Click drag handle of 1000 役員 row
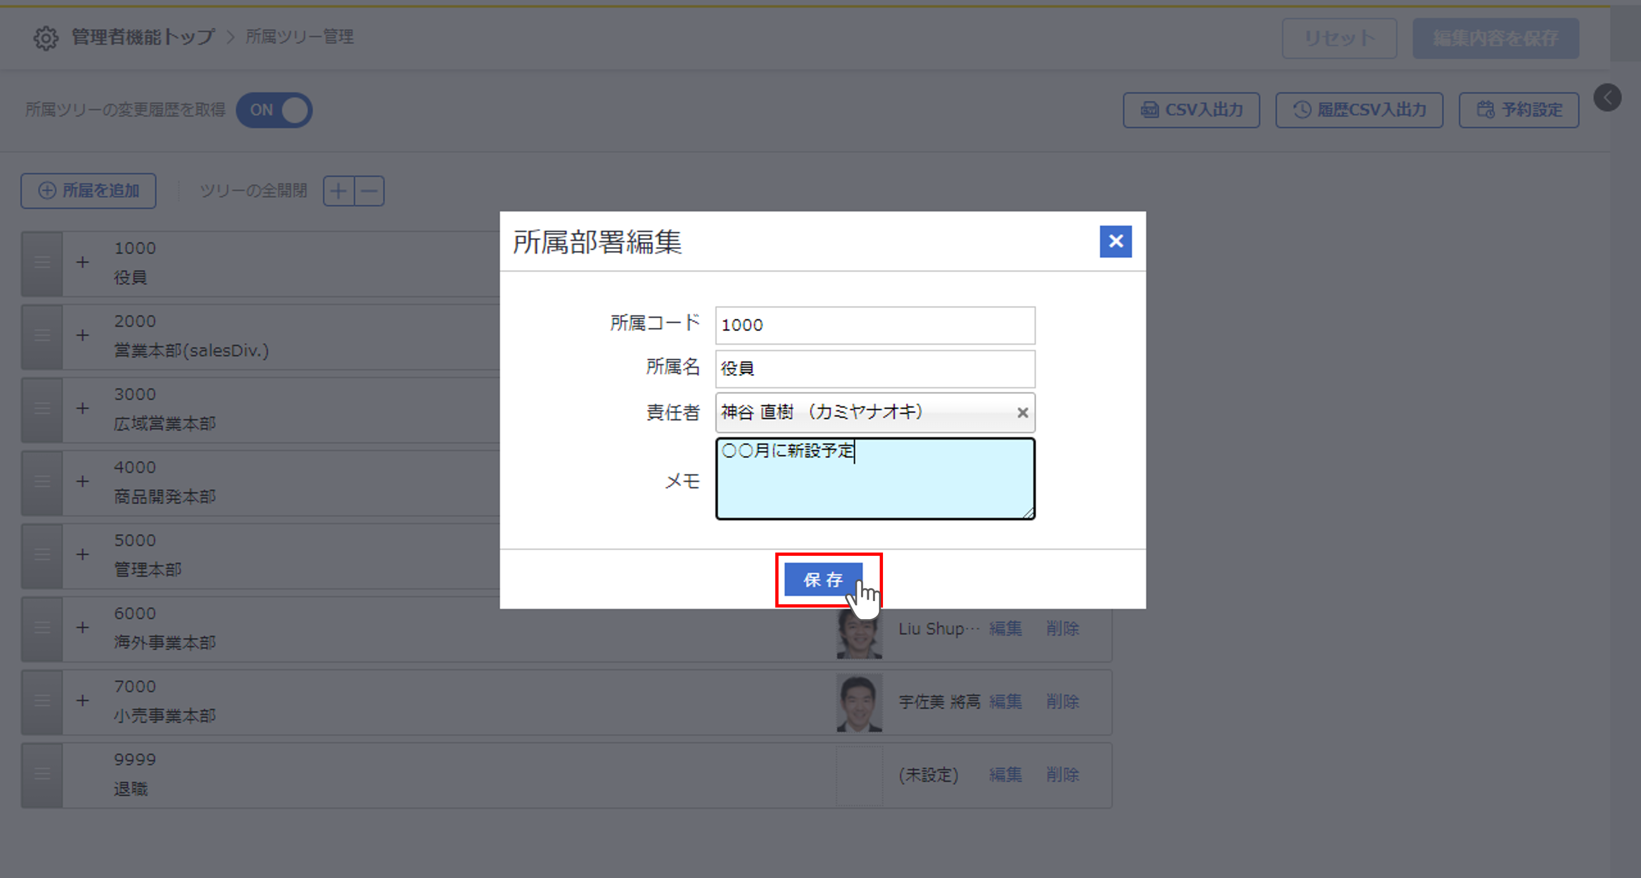The width and height of the screenshot is (1641, 878). point(42,264)
